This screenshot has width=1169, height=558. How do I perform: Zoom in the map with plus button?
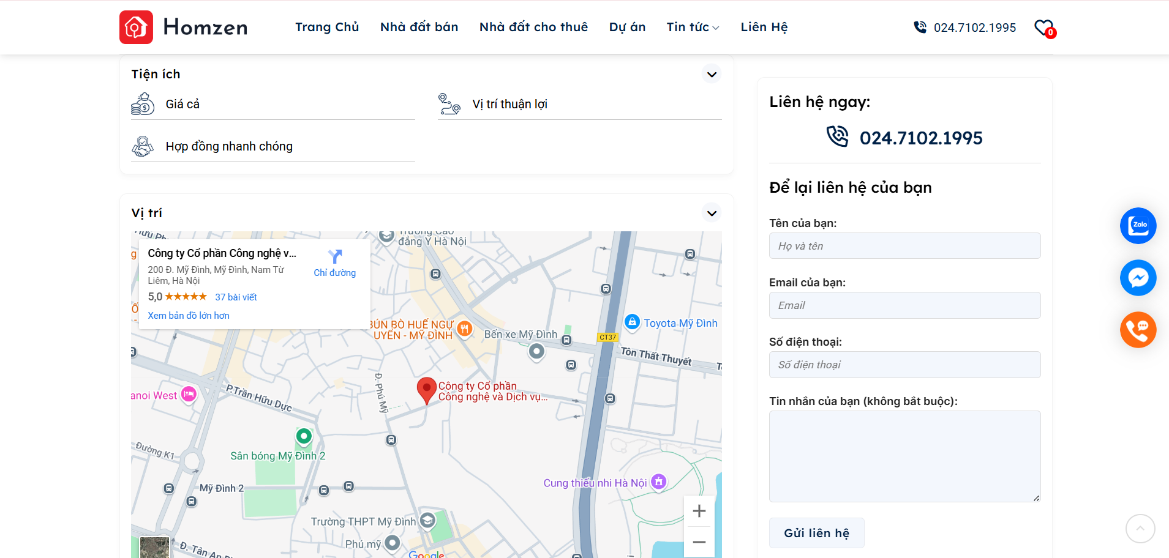(699, 511)
